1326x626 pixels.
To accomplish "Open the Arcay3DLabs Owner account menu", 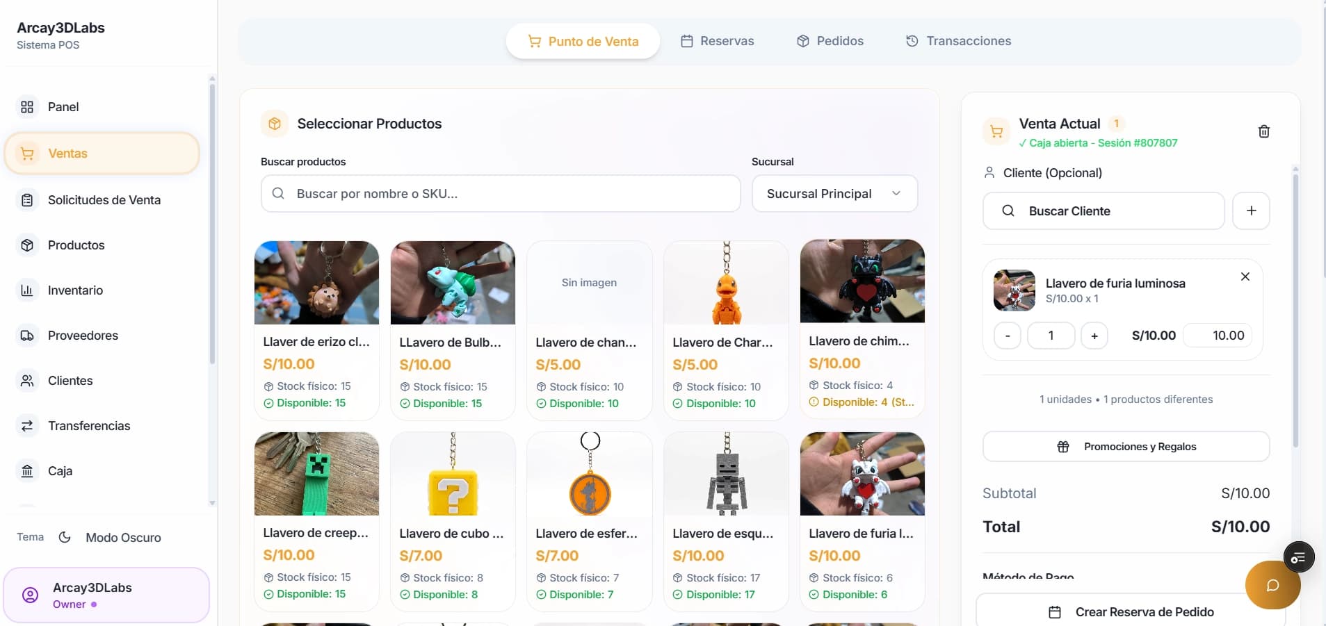I will [106, 595].
